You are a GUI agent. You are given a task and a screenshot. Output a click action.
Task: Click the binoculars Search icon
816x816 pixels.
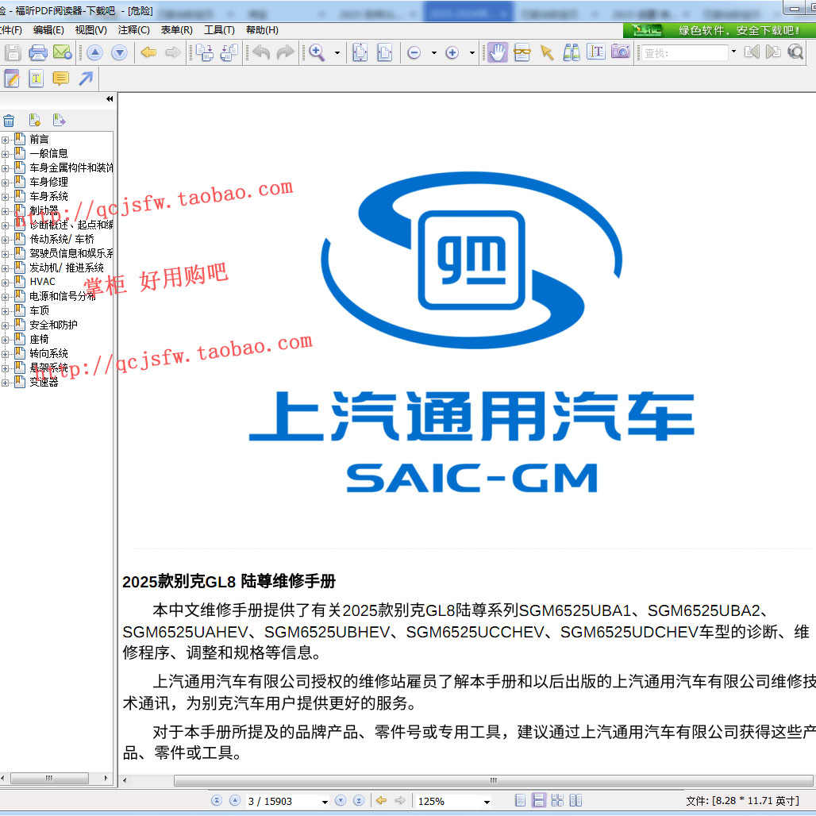point(572,52)
